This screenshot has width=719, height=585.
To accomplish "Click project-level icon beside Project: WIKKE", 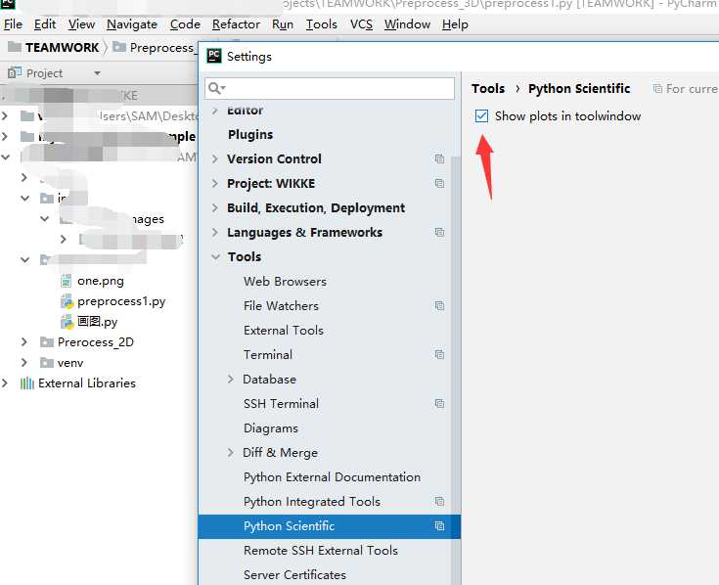I will pyautogui.click(x=439, y=183).
